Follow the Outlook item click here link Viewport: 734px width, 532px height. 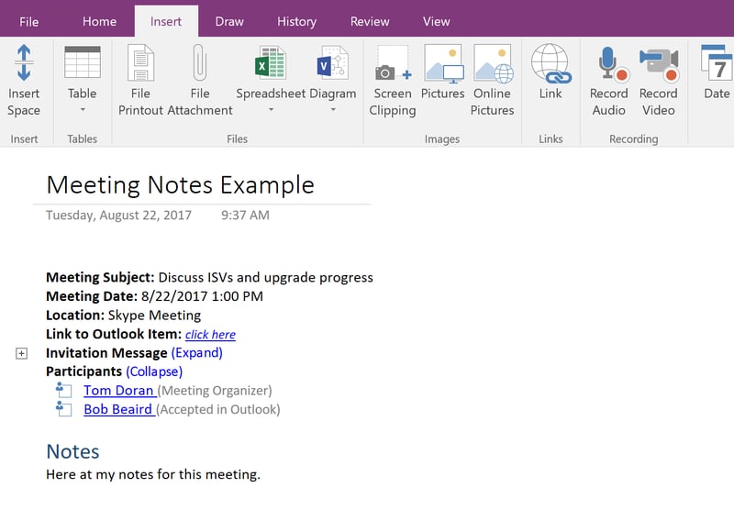[x=210, y=334]
